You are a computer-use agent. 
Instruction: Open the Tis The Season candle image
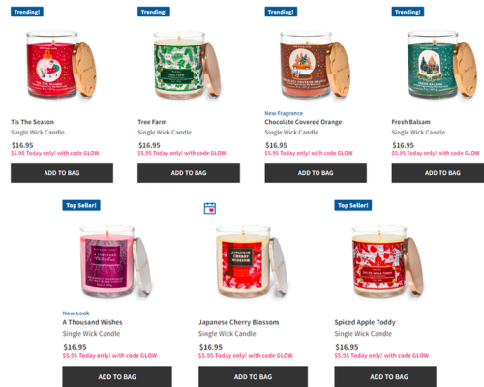tap(61, 65)
